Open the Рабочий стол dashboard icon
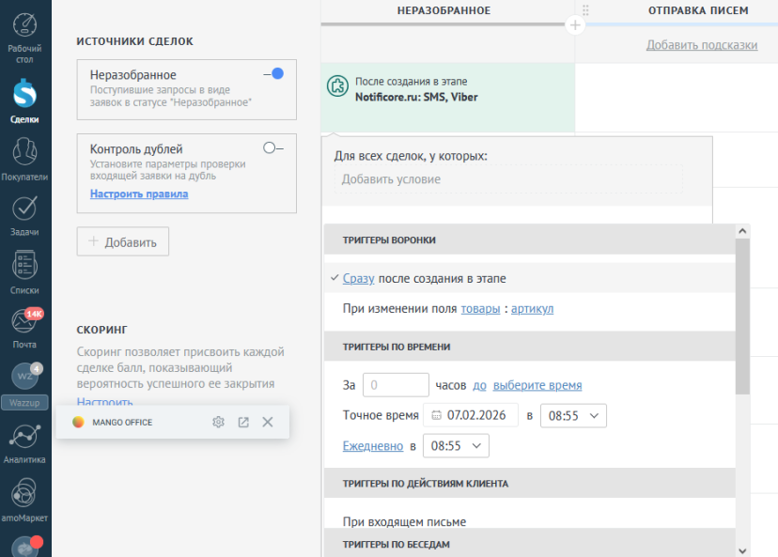The image size is (778, 557). [x=24, y=24]
